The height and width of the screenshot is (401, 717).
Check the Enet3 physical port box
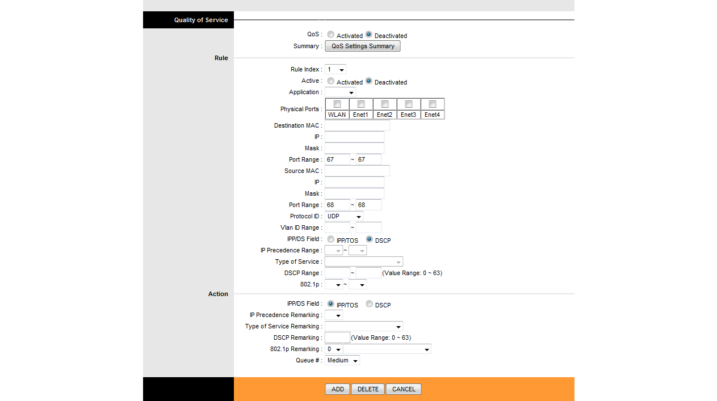click(x=409, y=104)
